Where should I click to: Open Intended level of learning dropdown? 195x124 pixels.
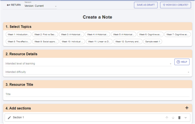point(88,64)
